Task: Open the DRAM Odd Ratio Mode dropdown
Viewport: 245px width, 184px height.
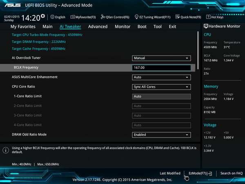Action: coord(161,135)
